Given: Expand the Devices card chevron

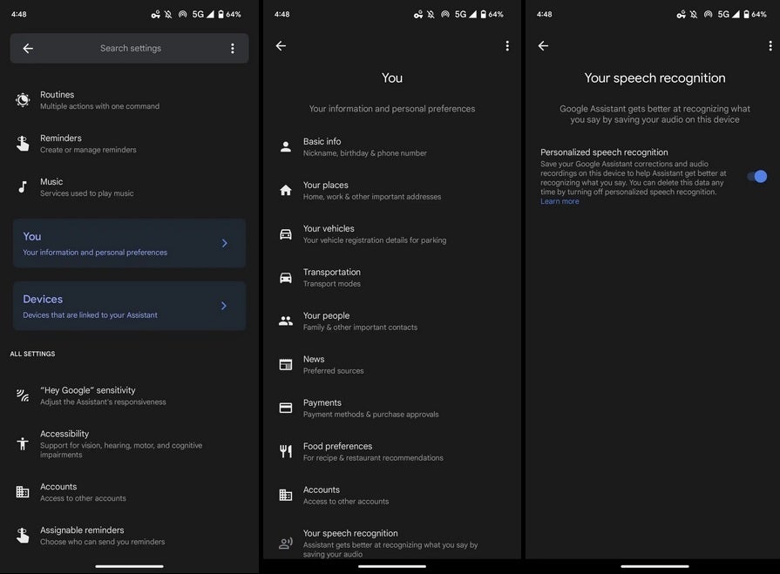Looking at the screenshot, I should click(x=224, y=306).
